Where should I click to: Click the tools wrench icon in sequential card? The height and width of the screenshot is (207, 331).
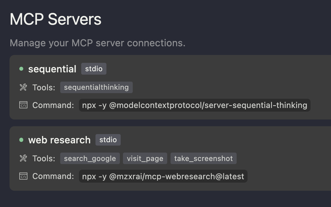(23, 87)
